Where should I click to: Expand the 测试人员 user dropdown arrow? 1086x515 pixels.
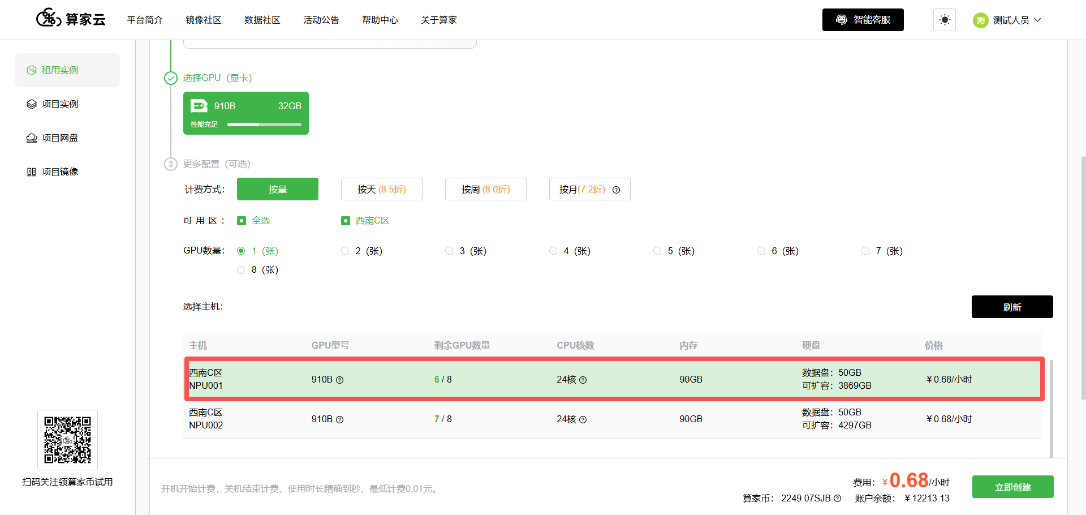click(1037, 20)
